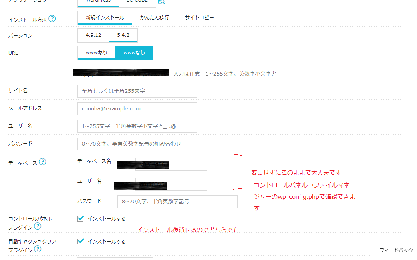This screenshot has height=260, width=417.
Task: Switch to かんたん移行 install method
Action: click(x=154, y=18)
